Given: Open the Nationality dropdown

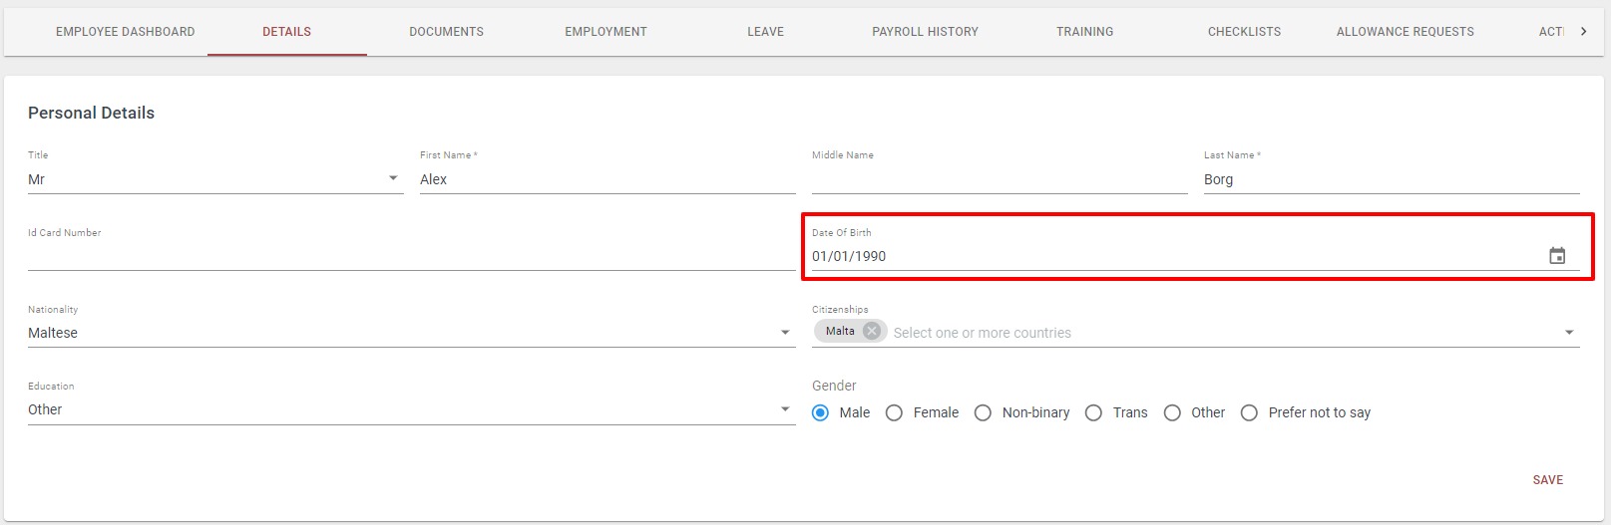Looking at the screenshot, I should (785, 333).
